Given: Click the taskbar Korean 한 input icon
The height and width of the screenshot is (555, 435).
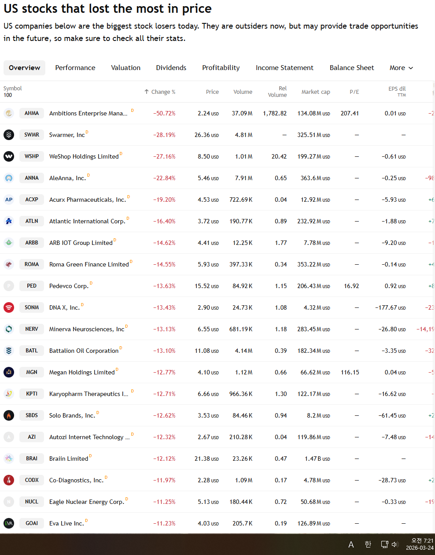Looking at the screenshot, I should point(368,544).
